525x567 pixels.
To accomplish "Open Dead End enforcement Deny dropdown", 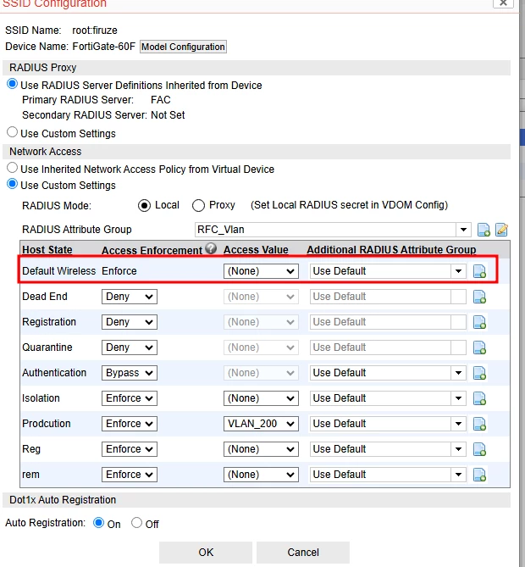I will (130, 297).
